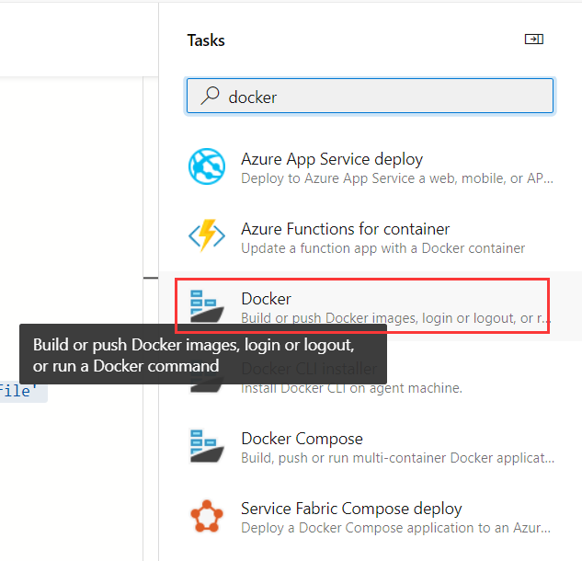
Task: Click the Azure Functions lightning bolt icon
Action: [207, 235]
